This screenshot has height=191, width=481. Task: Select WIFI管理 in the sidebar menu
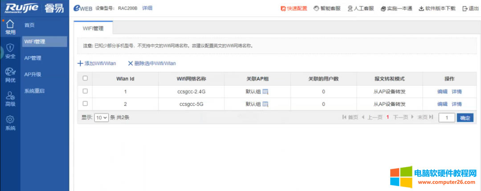45,42
